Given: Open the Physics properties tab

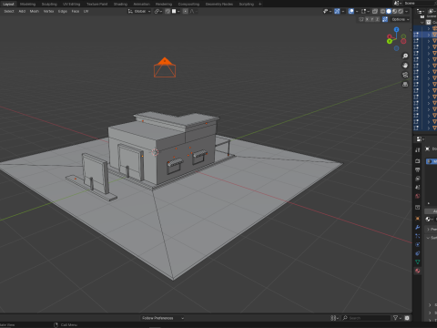Looking at the screenshot, I should (418, 244).
